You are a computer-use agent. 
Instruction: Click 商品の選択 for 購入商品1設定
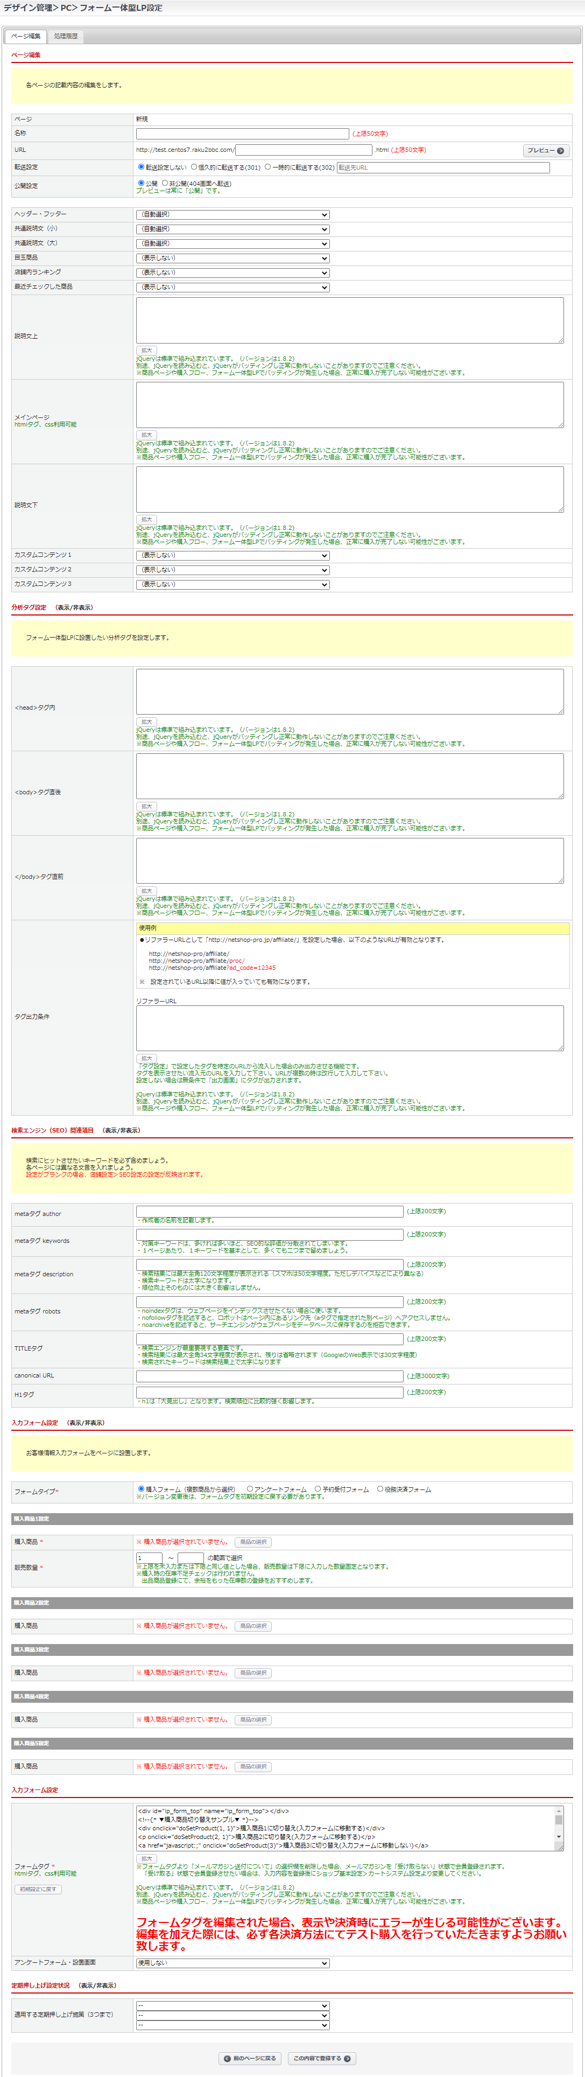point(253,1542)
